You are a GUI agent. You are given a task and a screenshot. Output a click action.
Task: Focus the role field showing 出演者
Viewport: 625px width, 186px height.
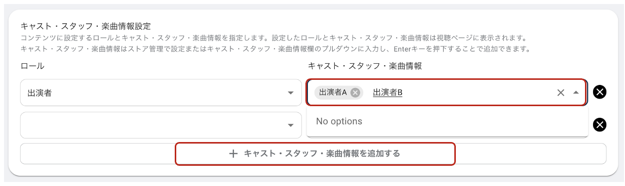tap(161, 92)
